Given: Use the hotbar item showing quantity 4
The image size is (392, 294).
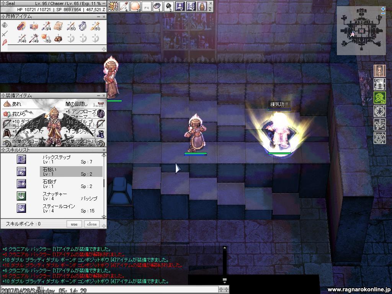Looking at the screenshot, I should tap(124, 6).
